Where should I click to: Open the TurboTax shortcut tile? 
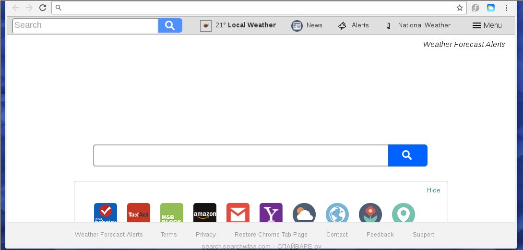(x=106, y=213)
